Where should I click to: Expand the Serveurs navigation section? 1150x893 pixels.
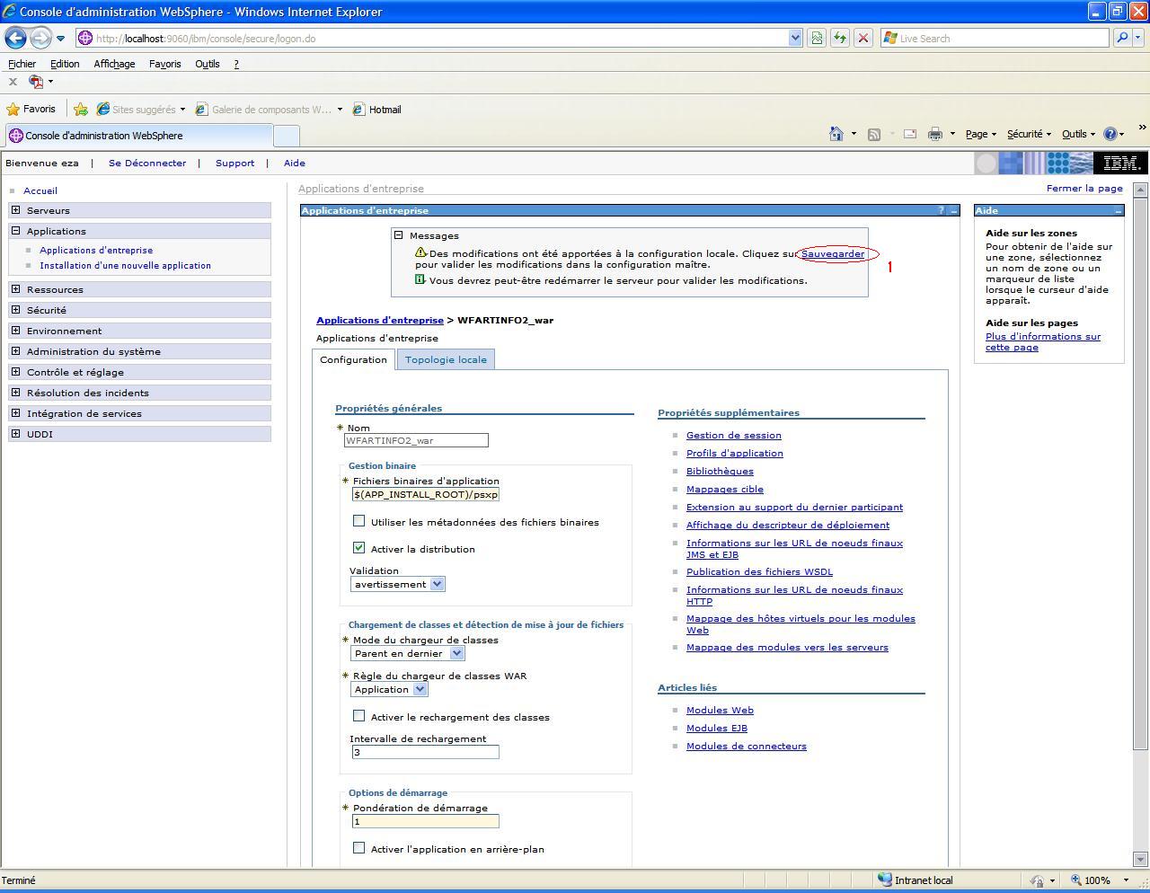(x=15, y=210)
